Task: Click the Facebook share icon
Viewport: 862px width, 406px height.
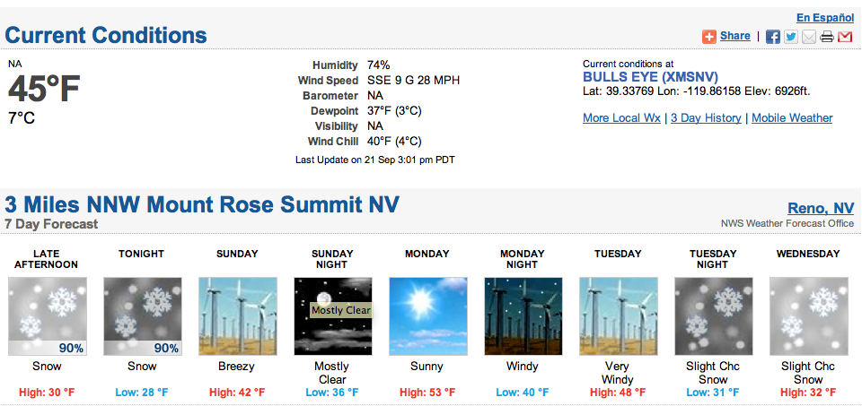Action: click(773, 37)
